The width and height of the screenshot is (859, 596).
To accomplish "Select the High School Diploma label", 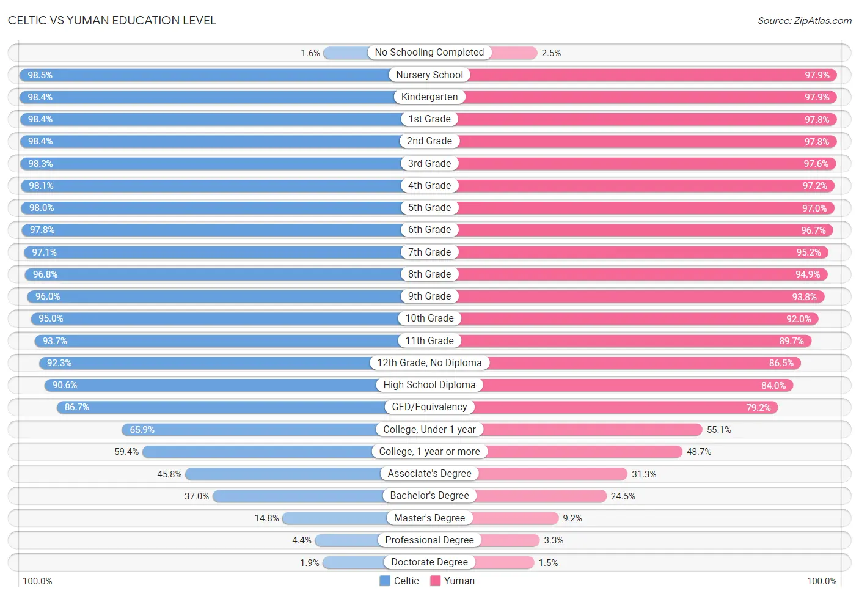I will 429,384.
